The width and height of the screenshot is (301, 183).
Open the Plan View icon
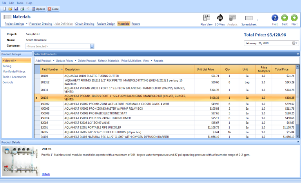click(207, 20)
